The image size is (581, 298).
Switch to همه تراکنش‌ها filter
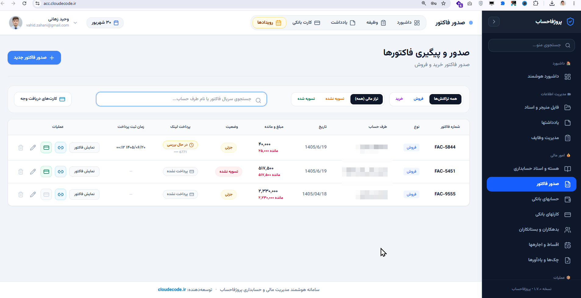(445, 99)
